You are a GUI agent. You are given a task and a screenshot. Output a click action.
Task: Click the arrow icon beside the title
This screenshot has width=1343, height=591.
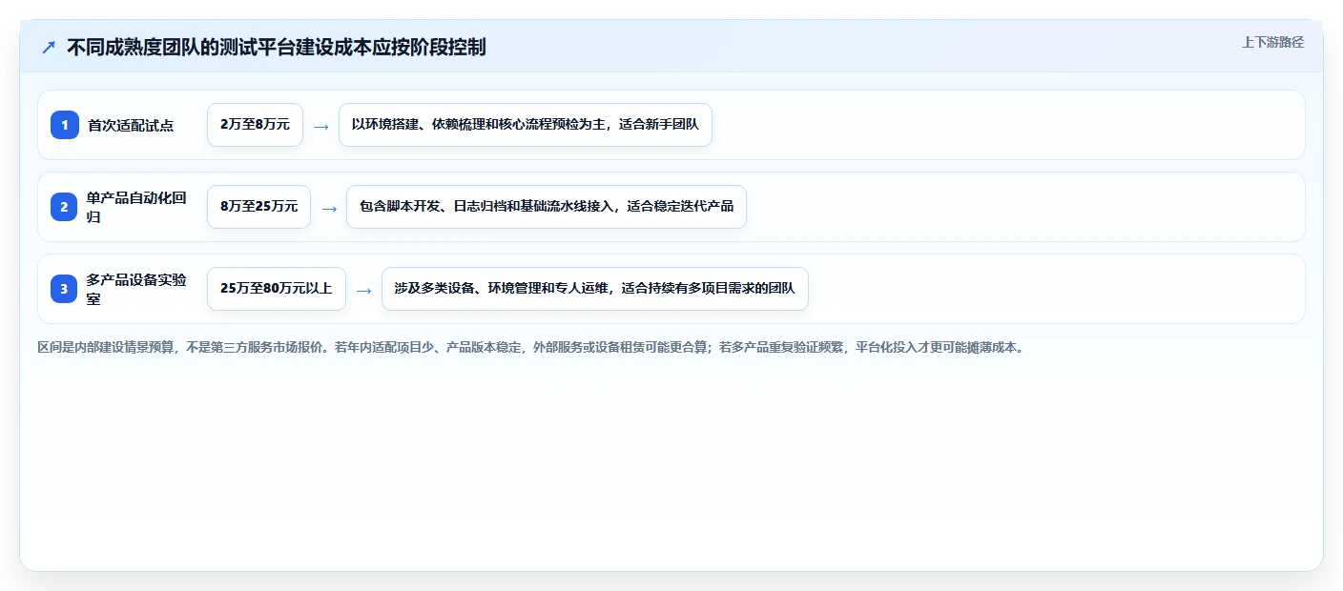coord(49,47)
